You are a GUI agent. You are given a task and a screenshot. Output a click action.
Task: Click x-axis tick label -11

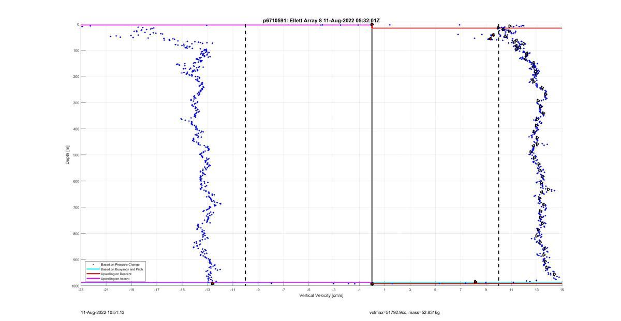point(233,290)
